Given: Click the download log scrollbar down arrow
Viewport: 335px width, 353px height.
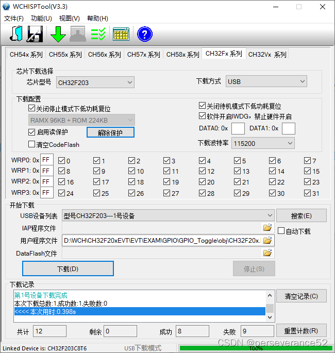Looking at the screenshot, I should 270,317.
